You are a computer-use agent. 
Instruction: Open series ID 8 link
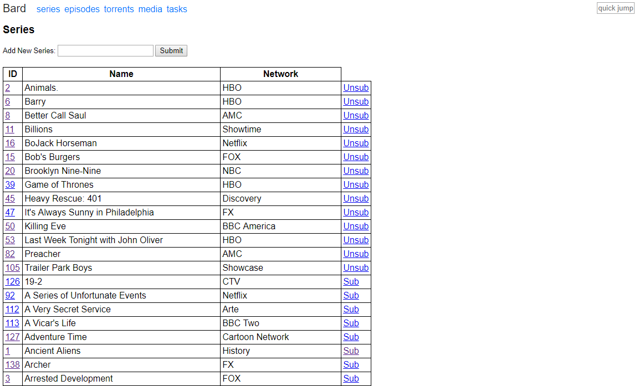pos(7,115)
